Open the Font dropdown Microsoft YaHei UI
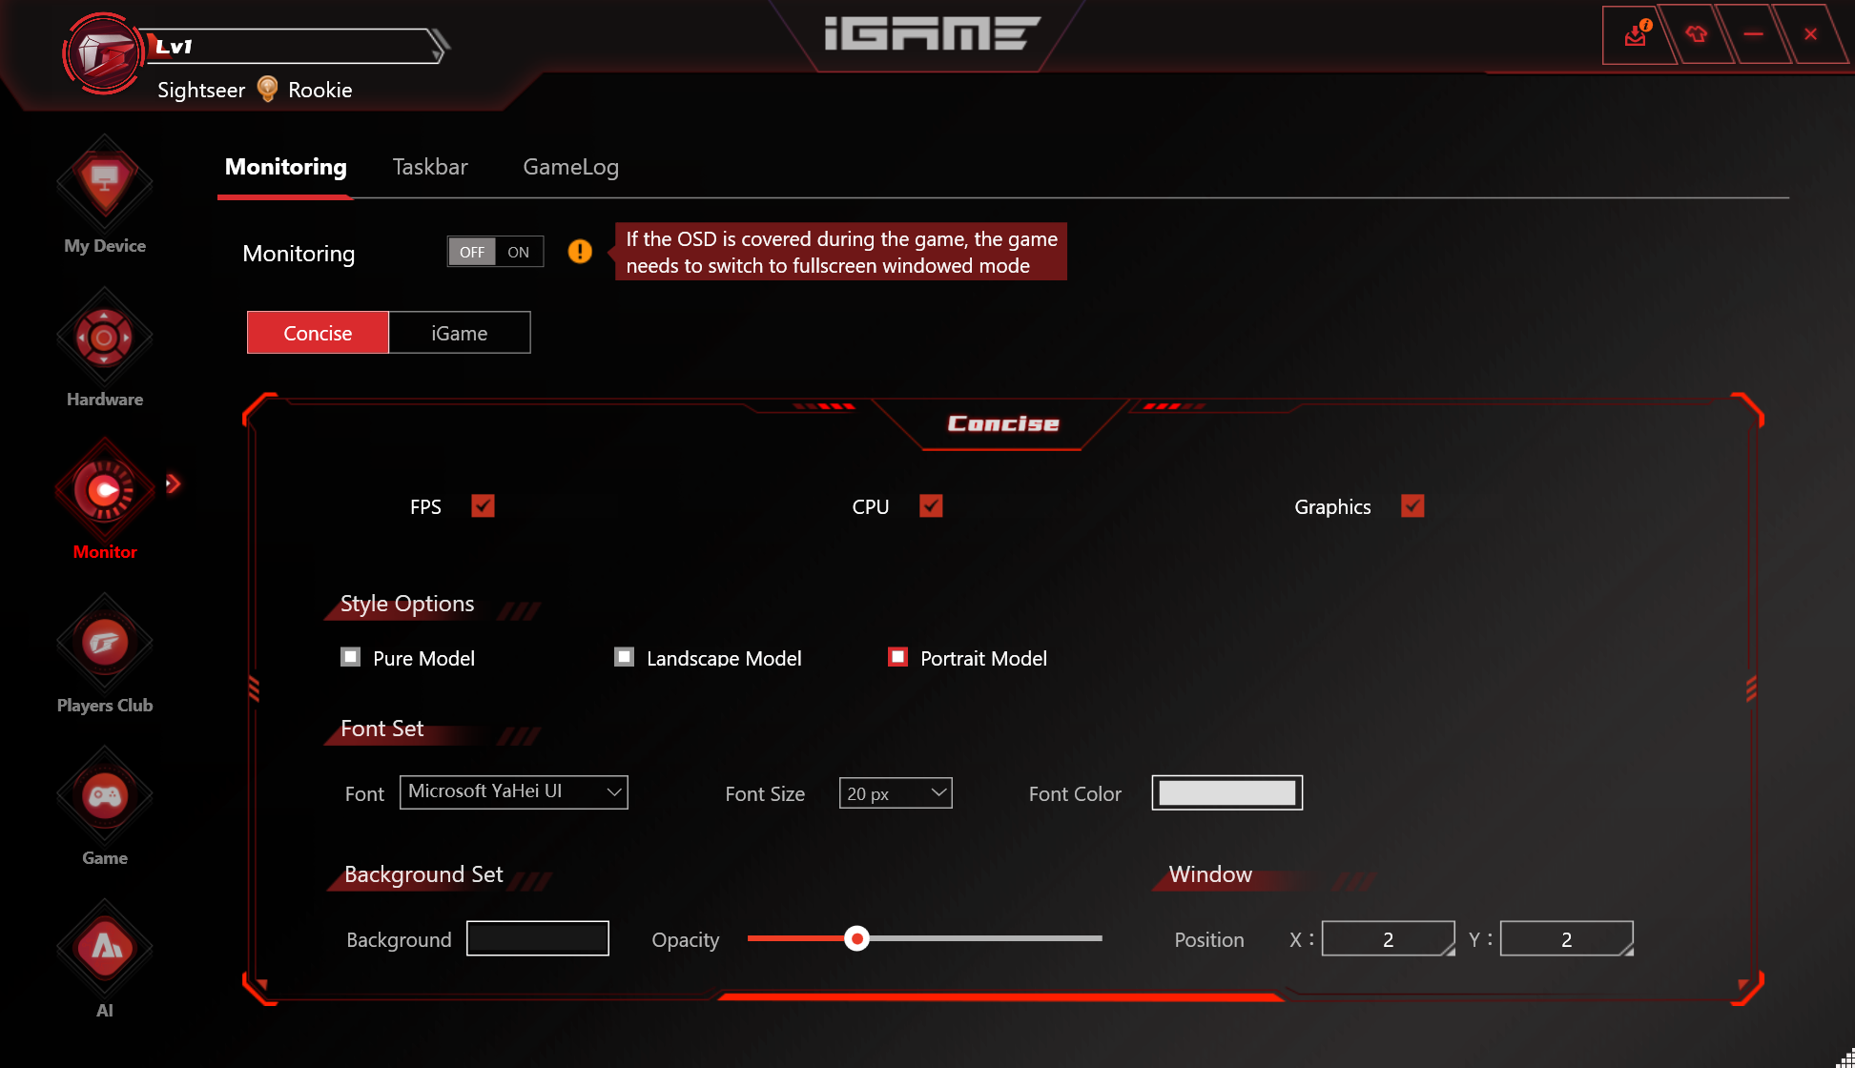The image size is (1855, 1068). point(514,792)
